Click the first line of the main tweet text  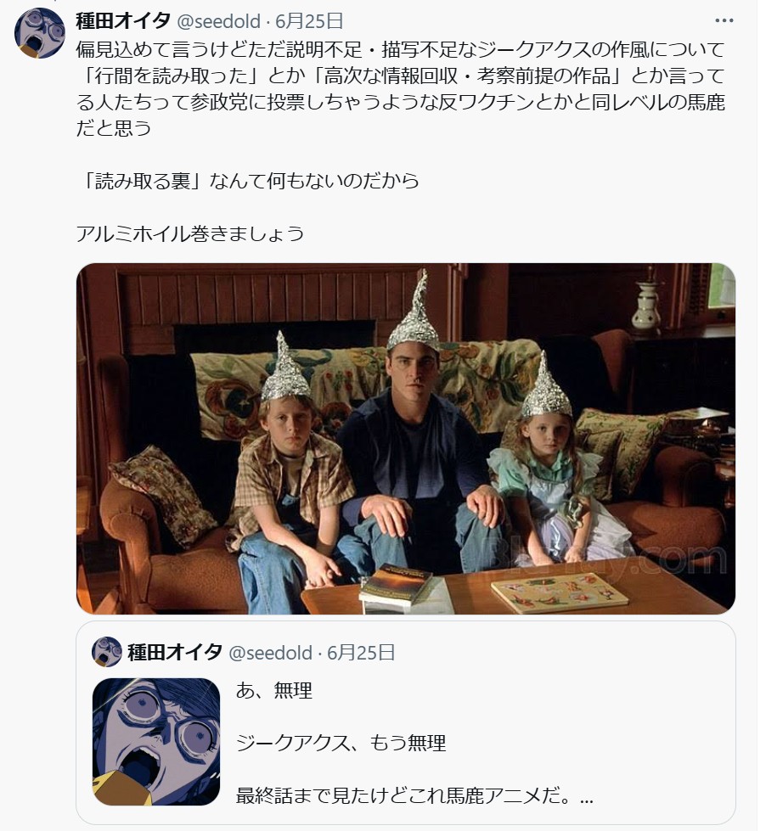click(x=400, y=49)
